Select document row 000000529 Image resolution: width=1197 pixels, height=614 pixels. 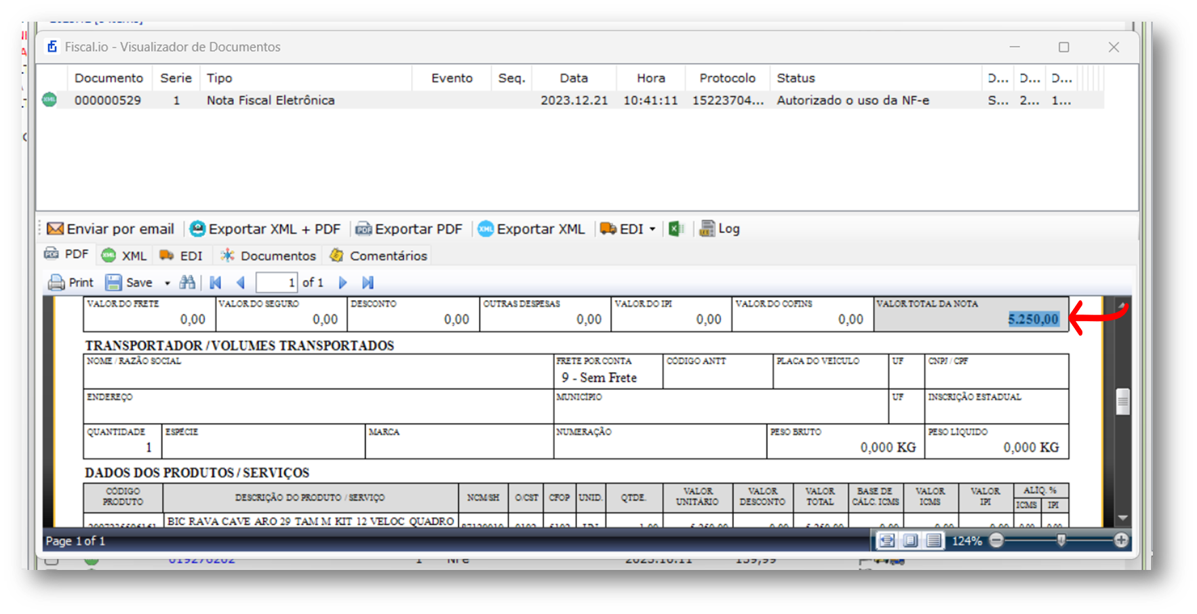point(570,100)
